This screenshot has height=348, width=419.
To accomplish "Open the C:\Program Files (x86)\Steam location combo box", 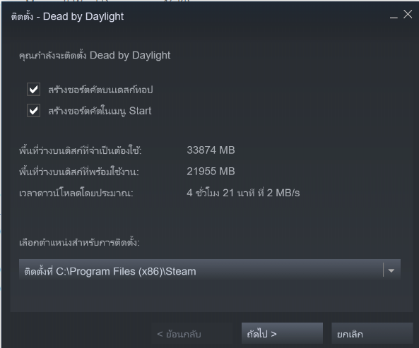I will 210,271.
